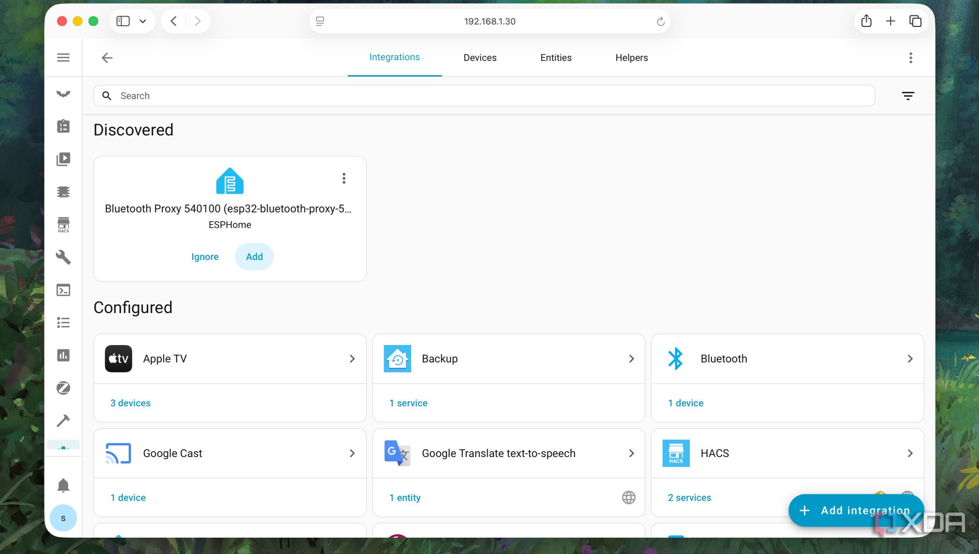Click the integrations Search field
Screen dimensions: 979x554
[x=484, y=96]
